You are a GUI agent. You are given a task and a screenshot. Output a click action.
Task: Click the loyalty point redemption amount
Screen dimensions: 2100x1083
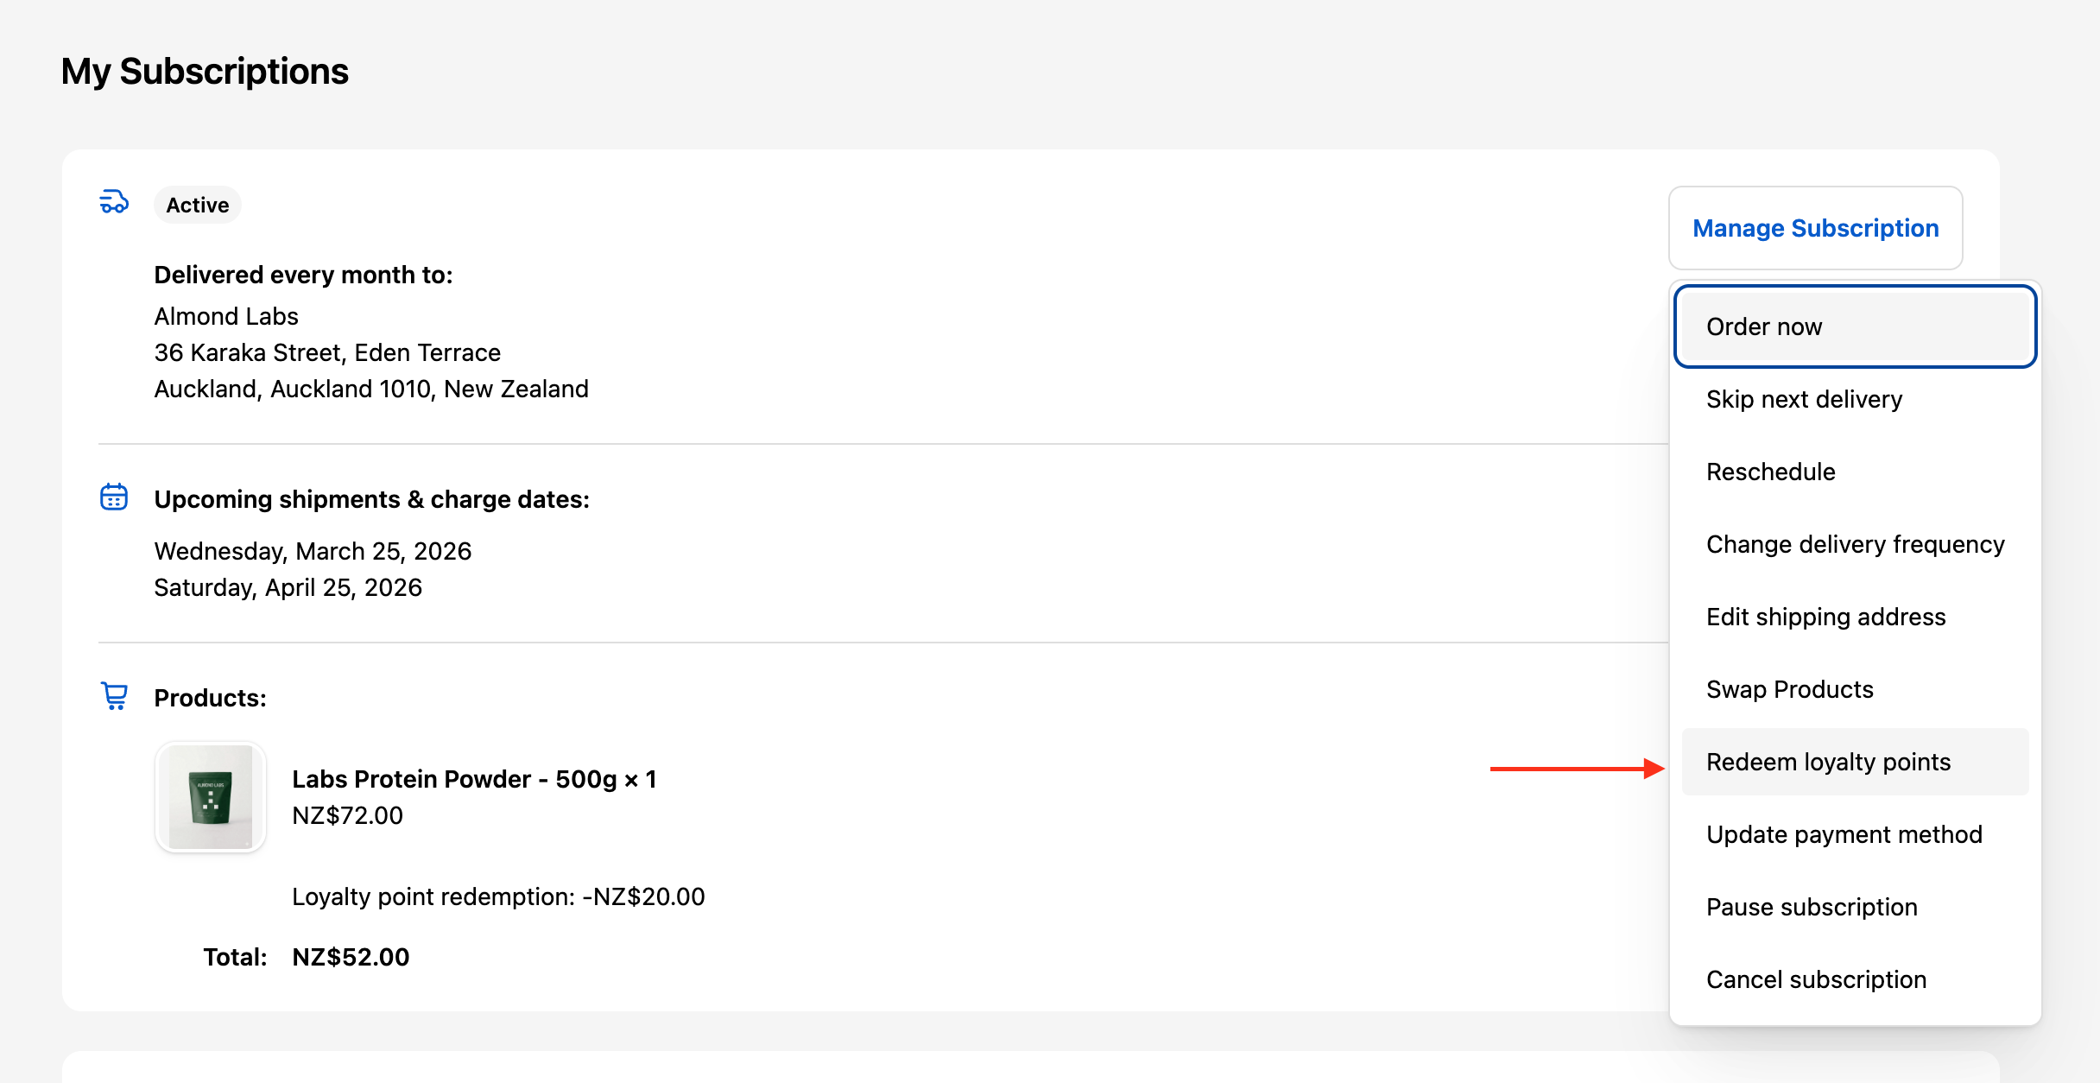(498, 896)
